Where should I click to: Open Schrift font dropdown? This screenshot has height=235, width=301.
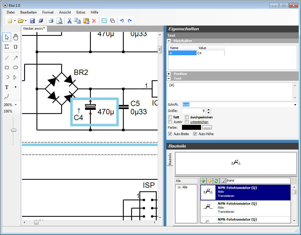[x=295, y=105]
